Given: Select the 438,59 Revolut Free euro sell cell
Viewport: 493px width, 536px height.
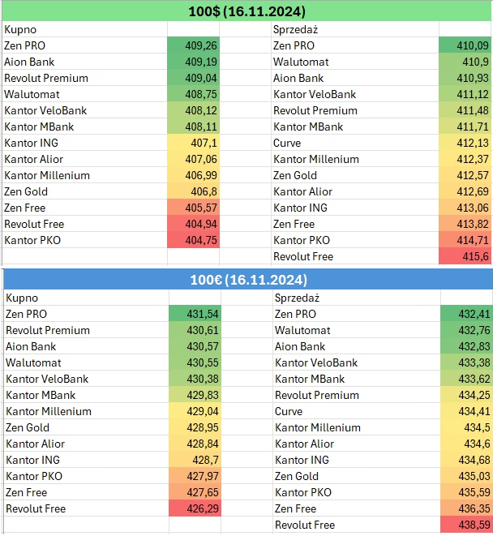Looking at the screenshot, I should (467, 525).
